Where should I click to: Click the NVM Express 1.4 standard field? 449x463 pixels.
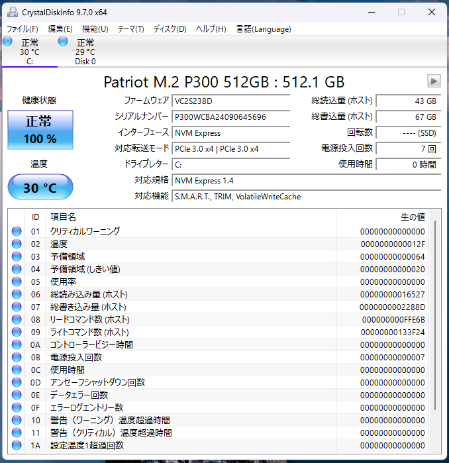click(x=307, y=181)
